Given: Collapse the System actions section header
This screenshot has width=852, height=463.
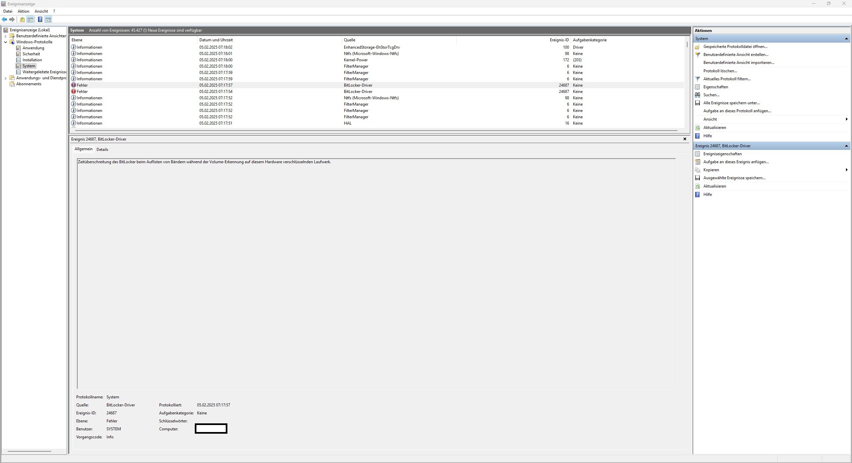Looking at the screenshot, I should click(846, 39).
